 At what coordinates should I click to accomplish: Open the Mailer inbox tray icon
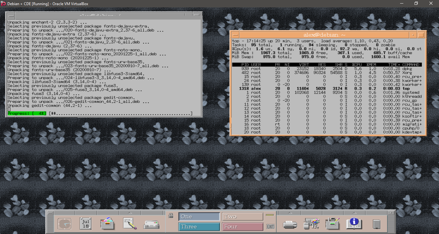tap(151, 224)
